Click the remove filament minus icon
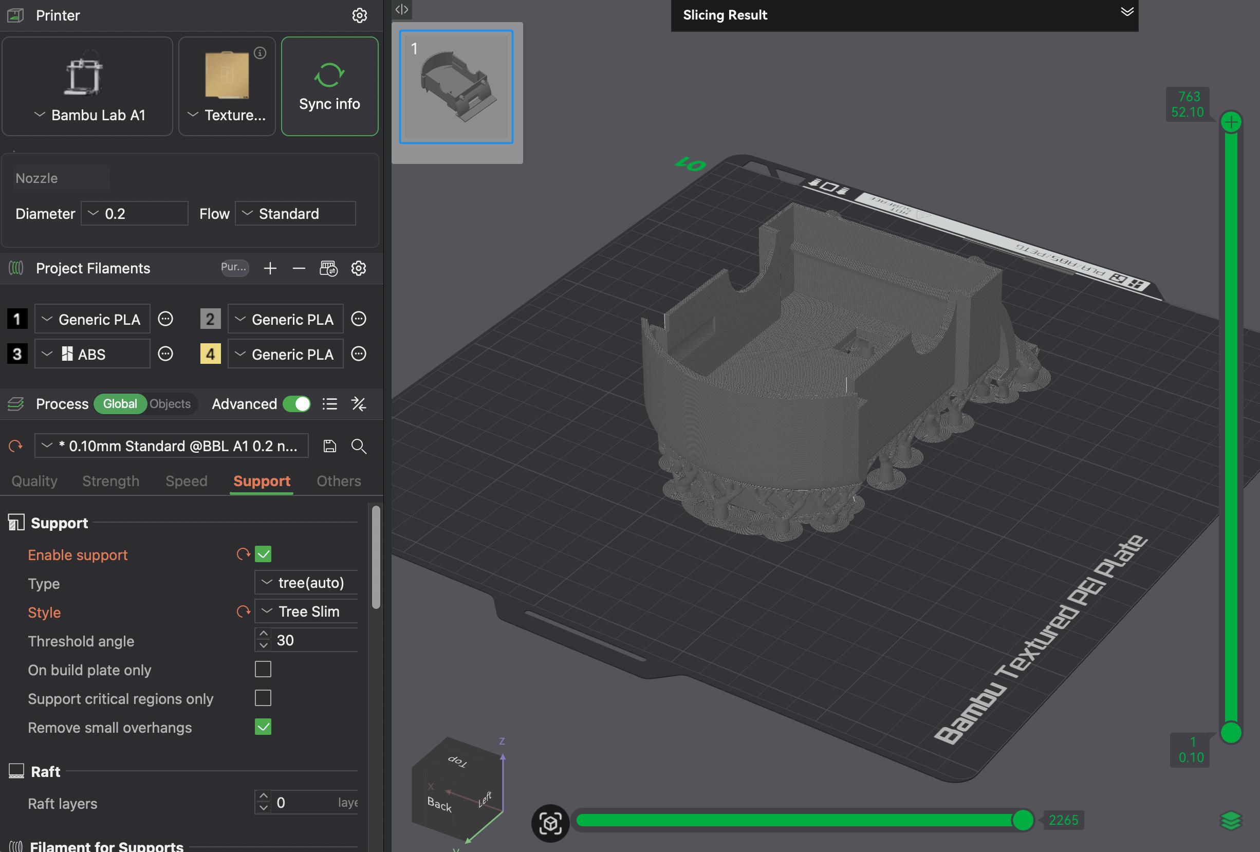1260x852 pixels. [x=299, y=268]
